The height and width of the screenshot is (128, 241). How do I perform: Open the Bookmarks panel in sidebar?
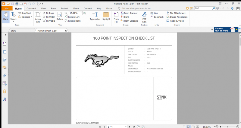click(5, 44)
